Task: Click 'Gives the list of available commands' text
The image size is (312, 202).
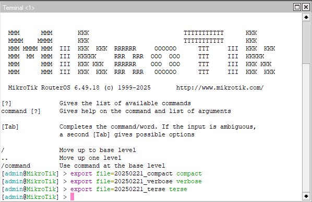Action: coord(125,103)
